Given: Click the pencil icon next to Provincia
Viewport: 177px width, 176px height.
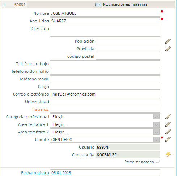Looking at the screenshot, I should click(x=168, y=49).
